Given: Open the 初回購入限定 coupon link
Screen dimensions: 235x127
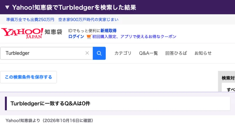Looking at the screenshot, I should click(x=134, y=37).
